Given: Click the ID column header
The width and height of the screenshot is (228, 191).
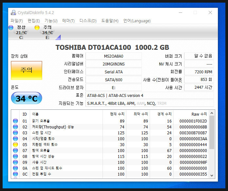Looking at the screenshot, I should click(25, 114).
